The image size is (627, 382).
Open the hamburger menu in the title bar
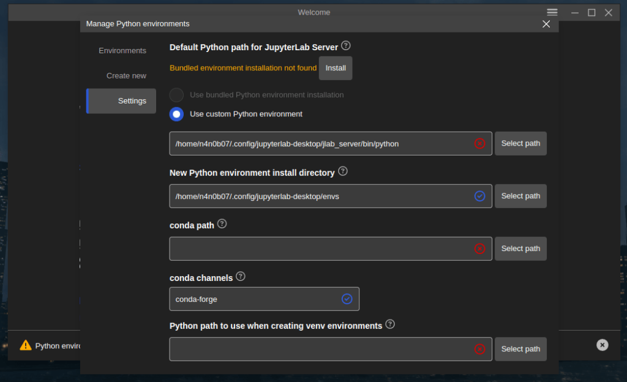coord(552,12)
